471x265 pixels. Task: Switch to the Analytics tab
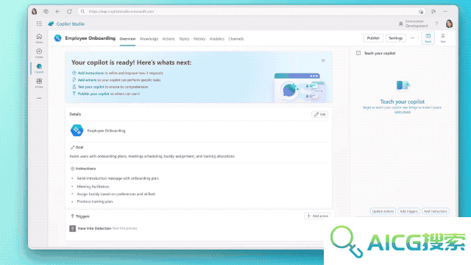(217, 39)
